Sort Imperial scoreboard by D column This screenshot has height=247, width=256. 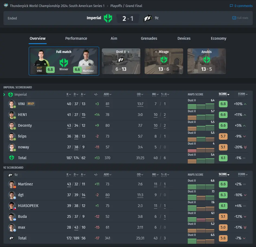tap(76, 94)
